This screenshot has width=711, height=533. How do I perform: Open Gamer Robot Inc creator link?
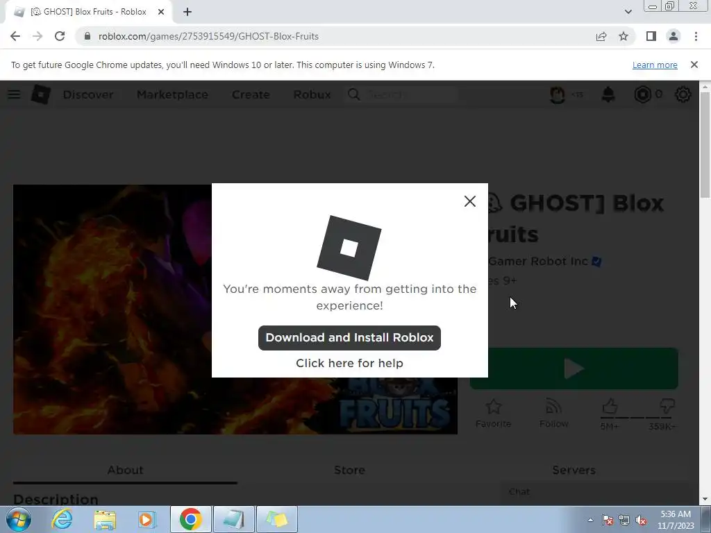[x=538, y=261]
